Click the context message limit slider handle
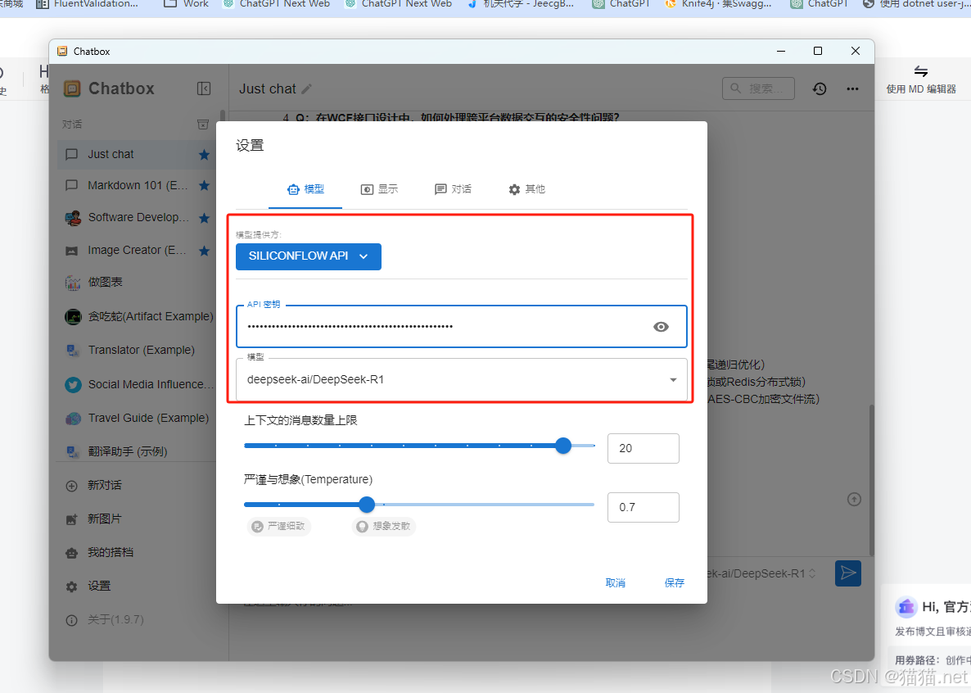971x693 pixels. click(x=563, y=446)
